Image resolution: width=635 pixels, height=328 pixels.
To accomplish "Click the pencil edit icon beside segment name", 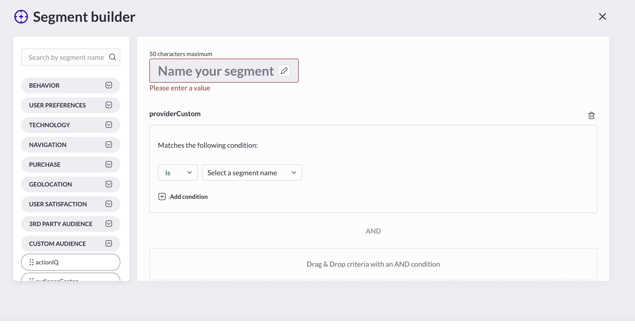I will pos(284,71).
